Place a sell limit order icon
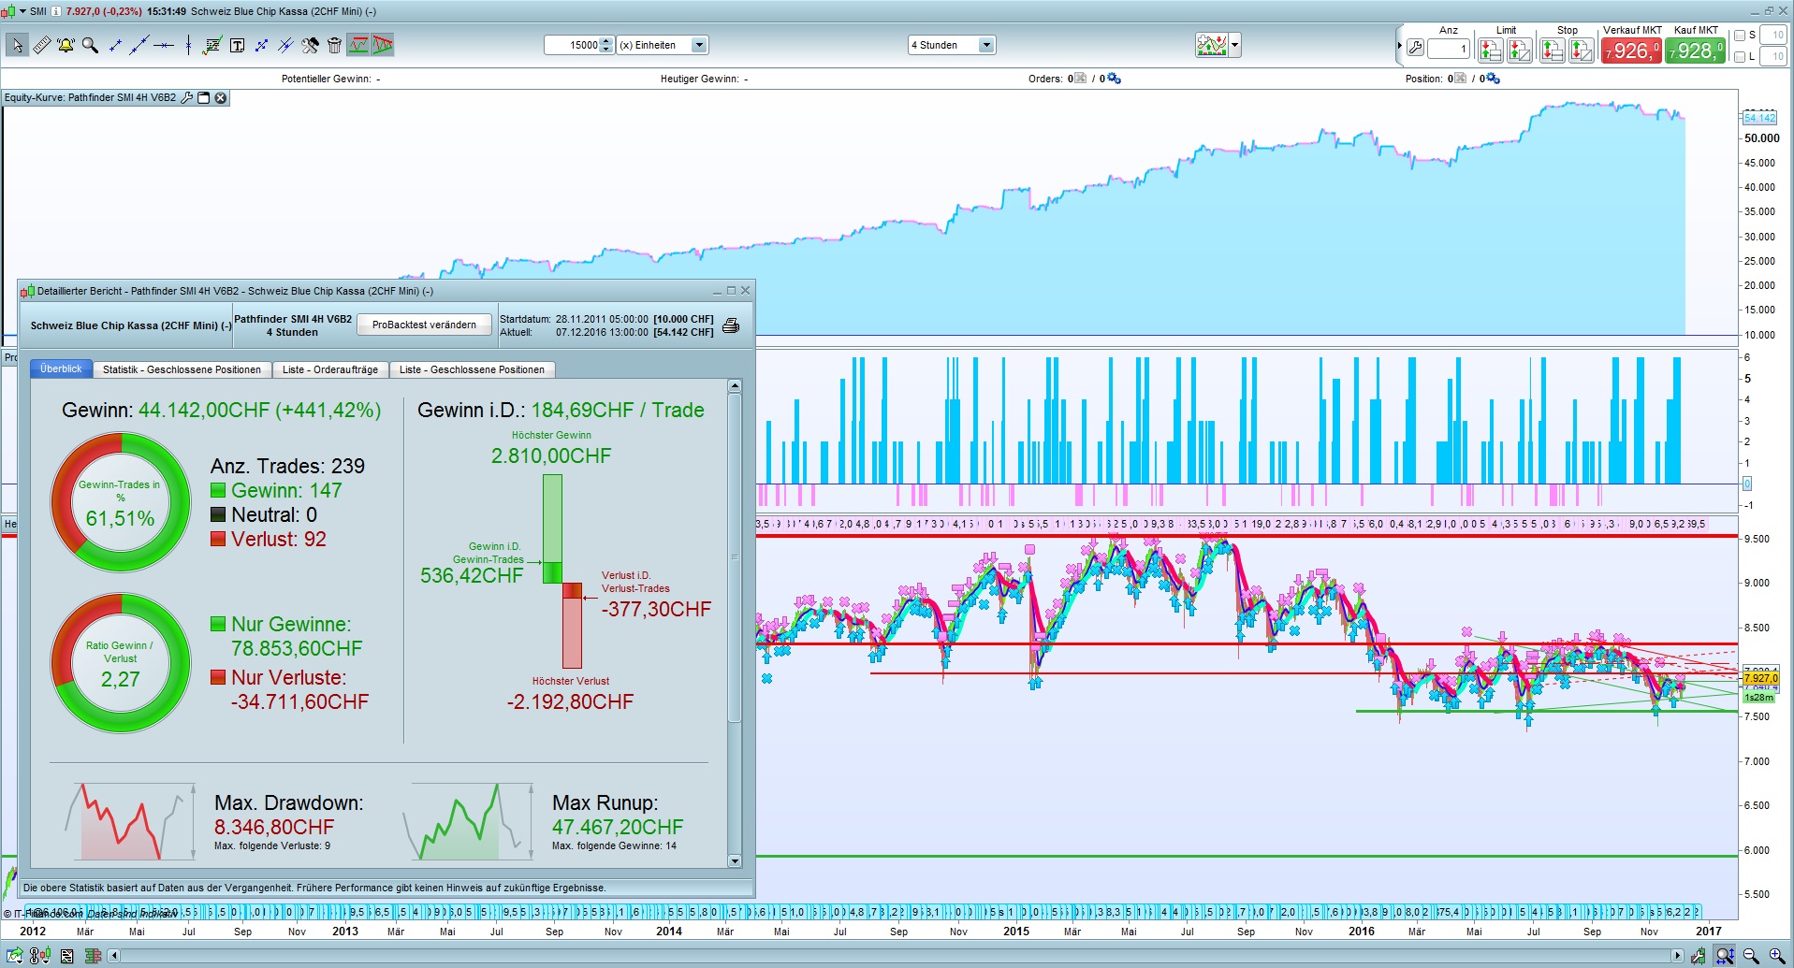Image resolution: width=1794 pixels, height=968 pixels. 1520,50
